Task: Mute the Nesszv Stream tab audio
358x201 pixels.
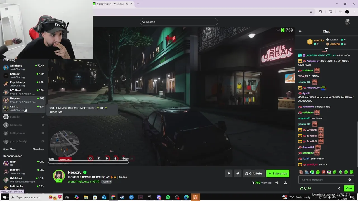Action: [x=127, y=4]
